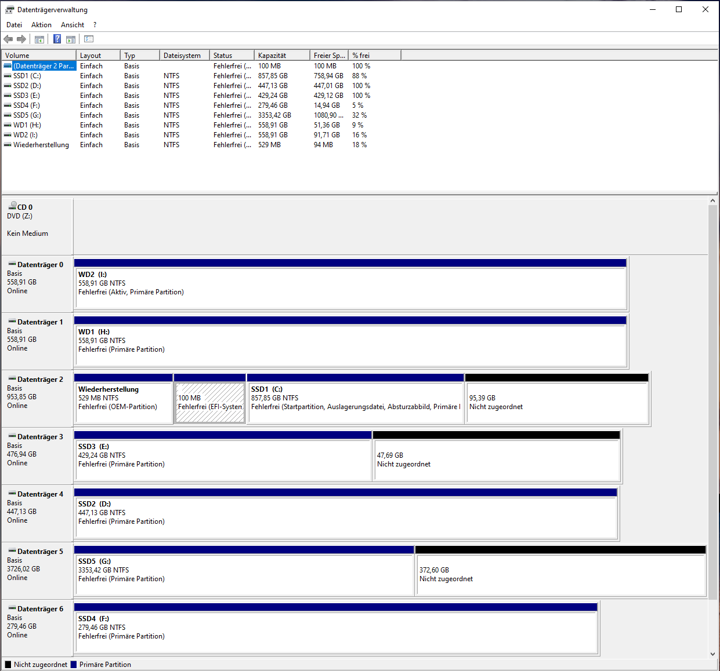Select the SSD2 (D:) partition block

(346, 513)
